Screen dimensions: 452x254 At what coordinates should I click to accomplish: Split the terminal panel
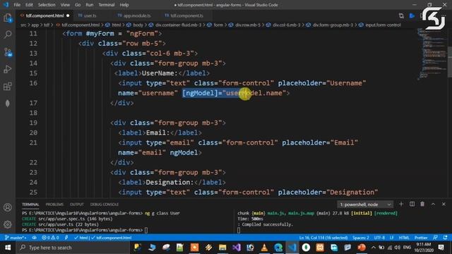412,204
